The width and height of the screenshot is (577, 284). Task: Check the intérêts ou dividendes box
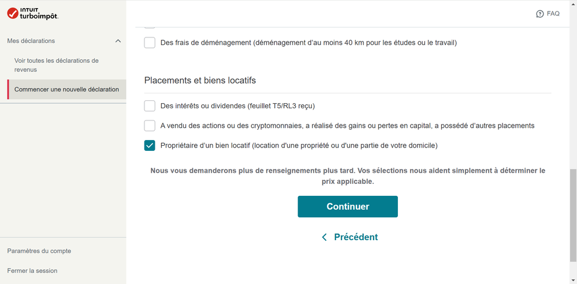point(150,106)
